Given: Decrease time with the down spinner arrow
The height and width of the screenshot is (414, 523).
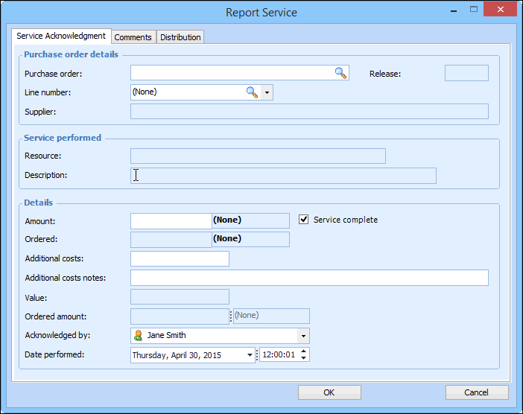Looking at the screenshot, I should coord(303,359).
